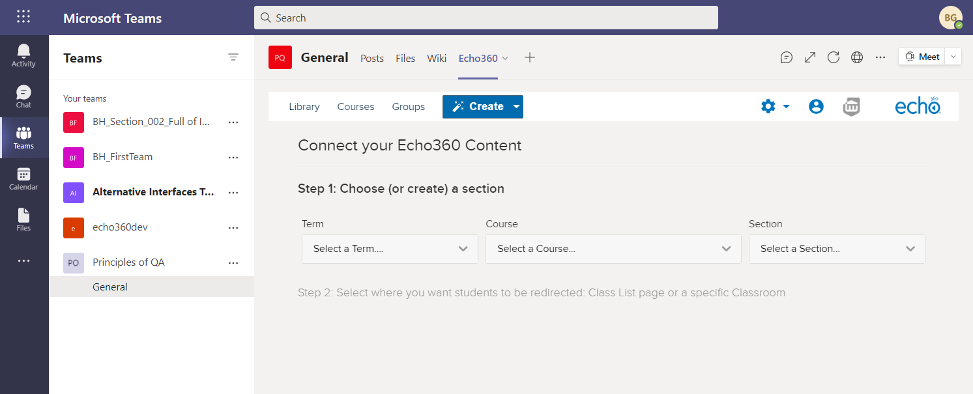Open the Echo360 settings gear menu

(775, 106)
